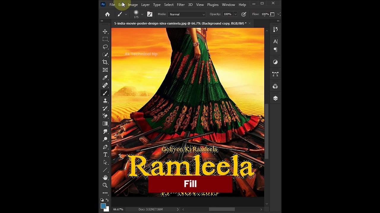
Task: Select the Path Selection tool
Action: pyautogui.click(x=105, y=162)
